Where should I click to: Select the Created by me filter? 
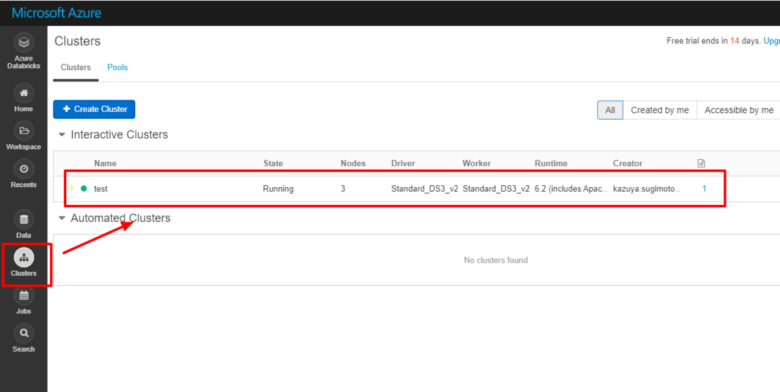tap(660, 110)
